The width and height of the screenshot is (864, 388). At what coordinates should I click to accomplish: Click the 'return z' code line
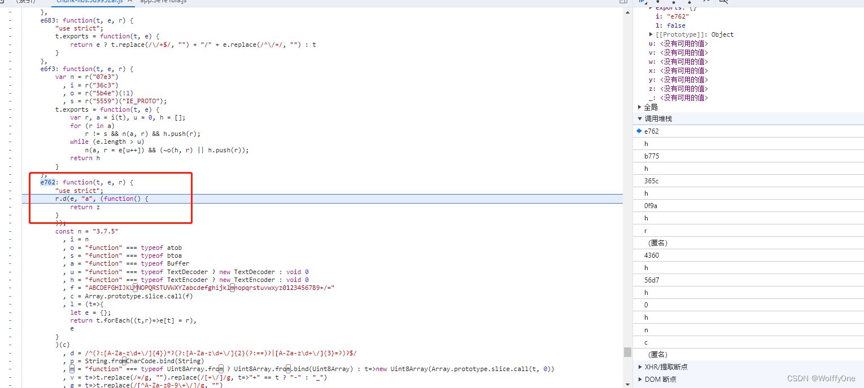click(x=85, y=207)
